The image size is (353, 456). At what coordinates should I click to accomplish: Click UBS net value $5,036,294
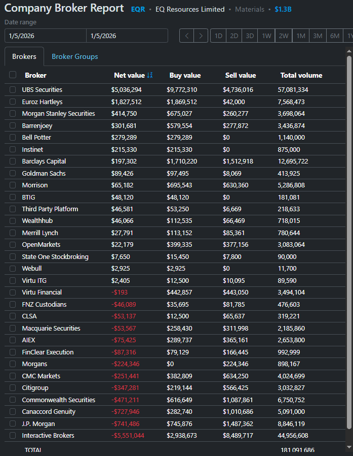coord(127,89)
